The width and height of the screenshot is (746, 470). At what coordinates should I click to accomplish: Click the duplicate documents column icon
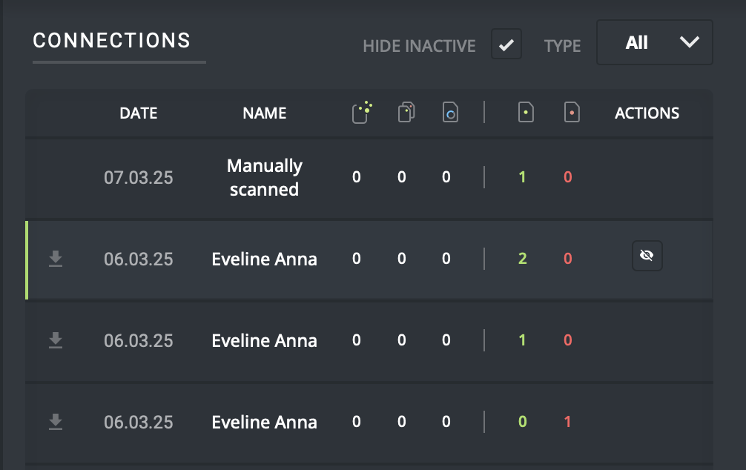click(406, 113)
